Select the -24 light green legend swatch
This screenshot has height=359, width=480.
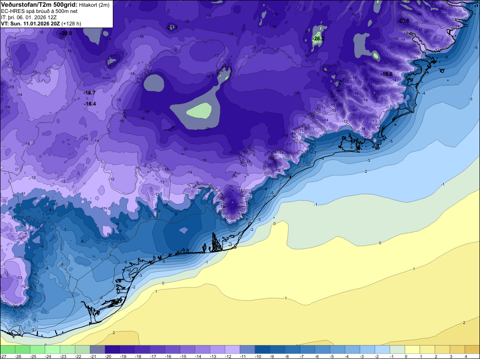(52, 349)
